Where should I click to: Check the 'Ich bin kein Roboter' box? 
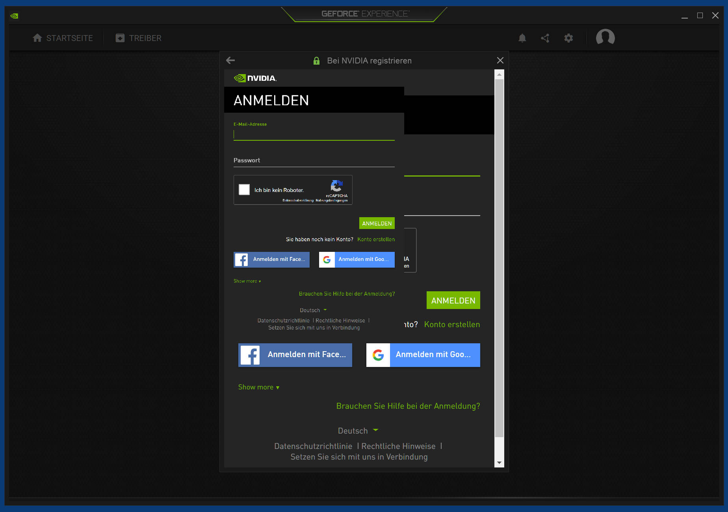(x=244, y=190)
